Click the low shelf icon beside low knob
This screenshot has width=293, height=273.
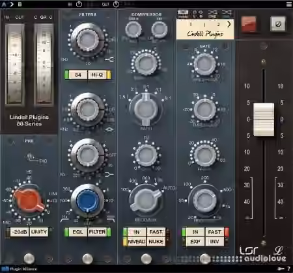click(109, 175)
